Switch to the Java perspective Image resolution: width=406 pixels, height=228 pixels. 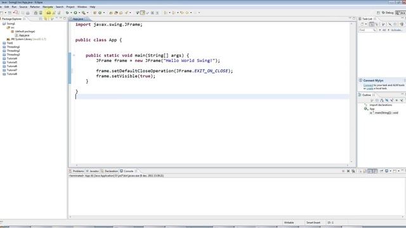click(x=401, y=13)
